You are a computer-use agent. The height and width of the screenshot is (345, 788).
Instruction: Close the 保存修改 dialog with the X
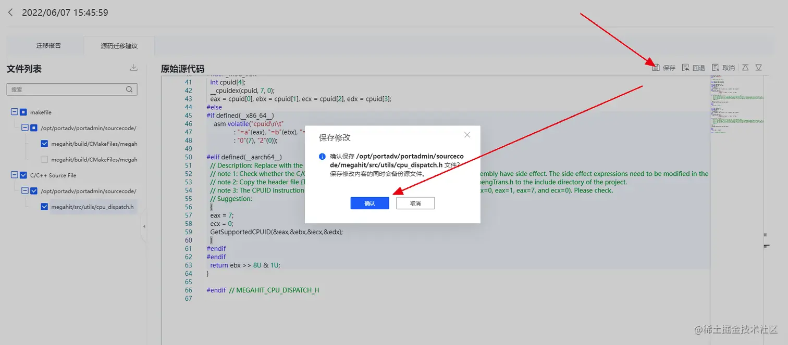[467, 135]
